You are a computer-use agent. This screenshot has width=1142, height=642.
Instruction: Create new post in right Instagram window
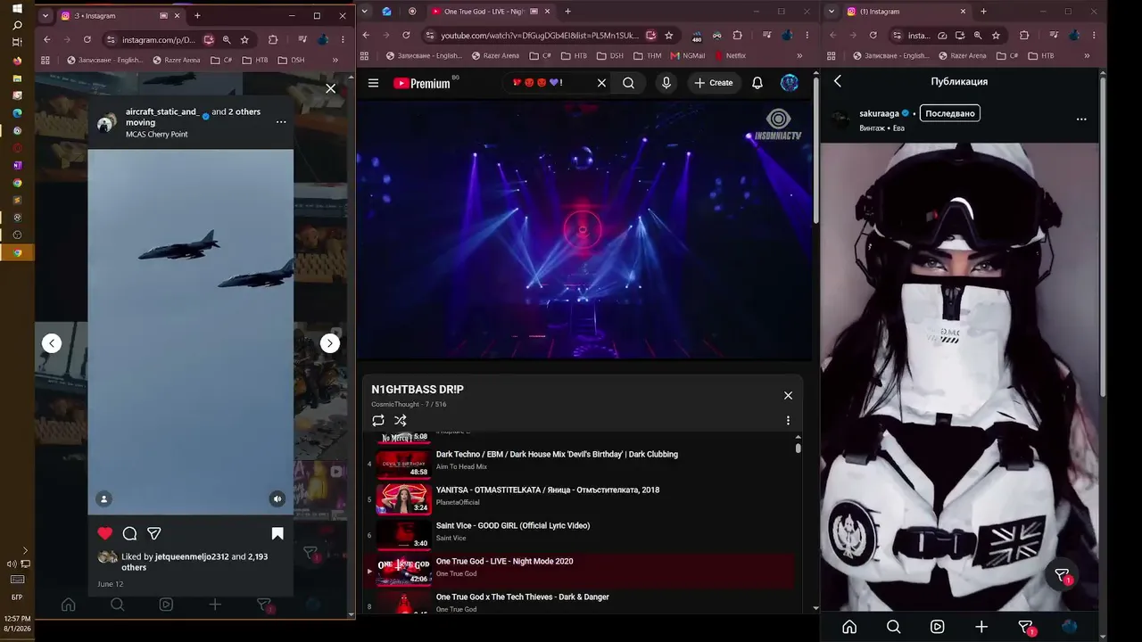coord(981,627)
